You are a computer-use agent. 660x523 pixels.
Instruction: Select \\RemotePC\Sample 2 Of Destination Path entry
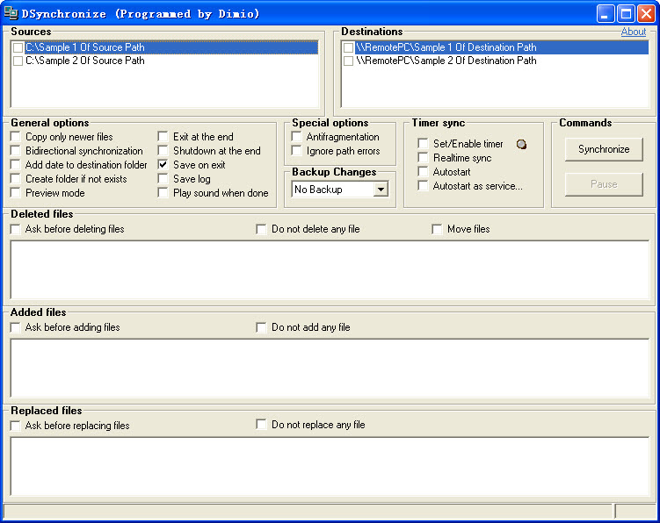tap(446, 61)
